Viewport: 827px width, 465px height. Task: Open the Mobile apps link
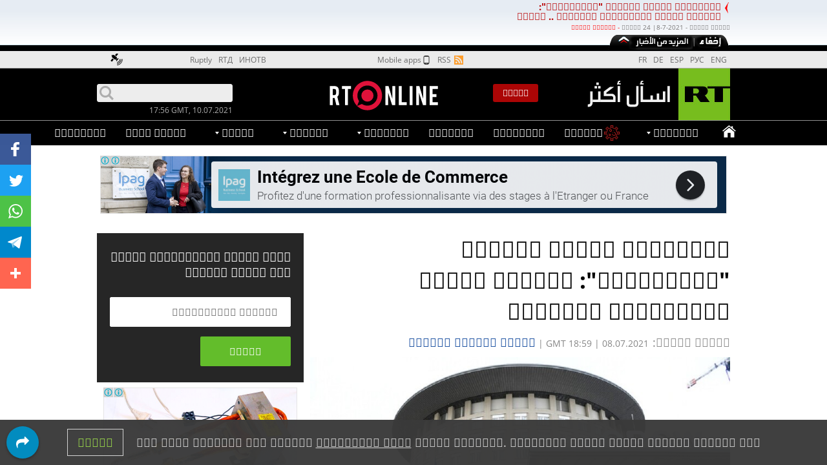403,60
